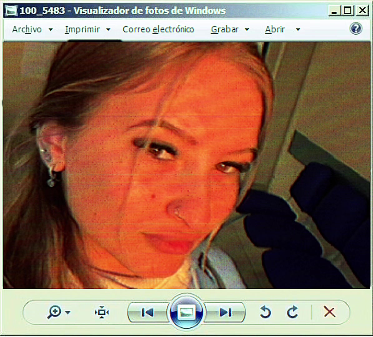Viewport: 373px width, 337px height.
Task: Fit image to window size
Action: coord(102,312)
